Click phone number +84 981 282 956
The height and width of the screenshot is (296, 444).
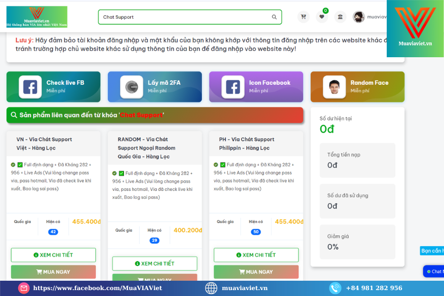click(374, 288)
